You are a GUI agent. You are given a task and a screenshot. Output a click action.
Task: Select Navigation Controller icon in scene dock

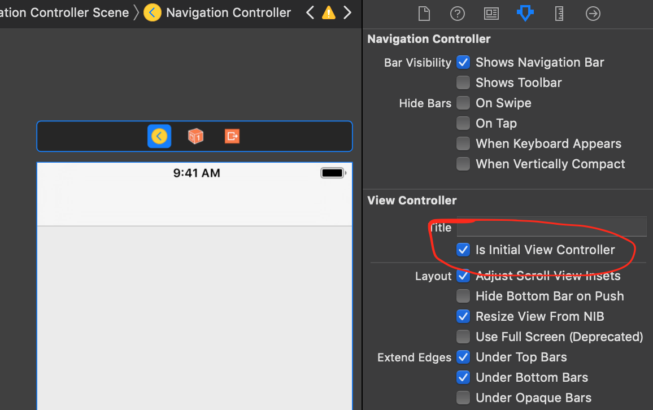(x=159, y=136)
